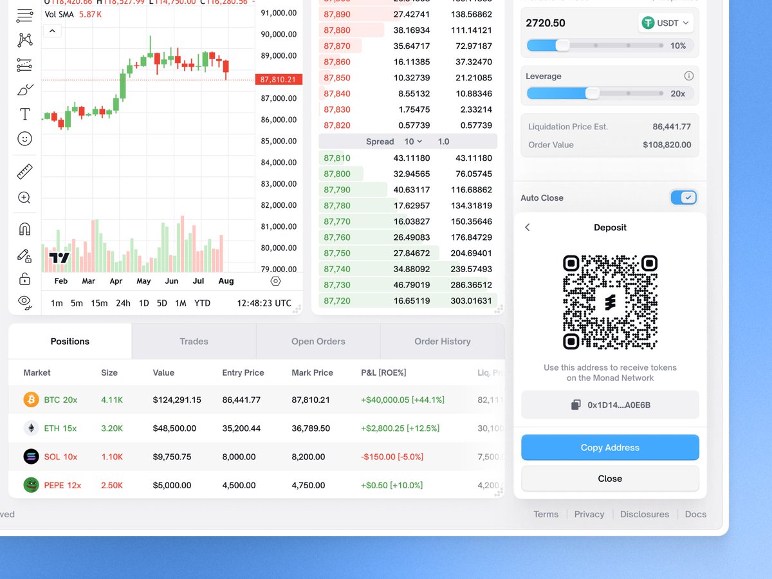
Task: Set chart range to YTD
Action: tap(202, 303)
